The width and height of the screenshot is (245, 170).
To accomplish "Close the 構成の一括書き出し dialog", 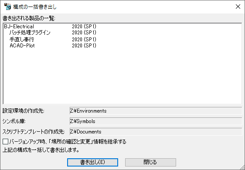I will point(238,7).
